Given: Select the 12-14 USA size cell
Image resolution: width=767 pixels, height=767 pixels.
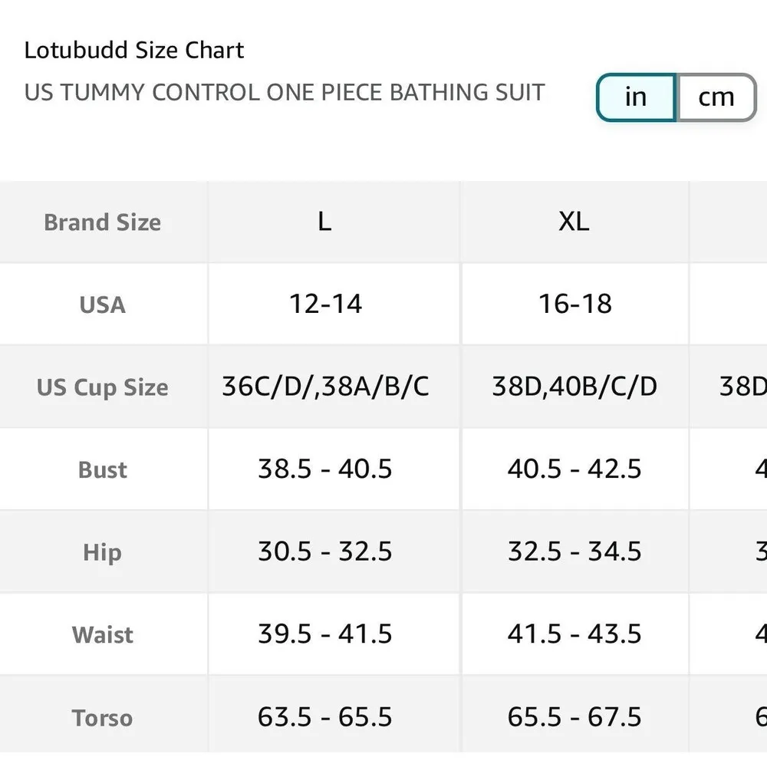Looking at the screenshot, I should pyautogui.click(x=324, y=304).
